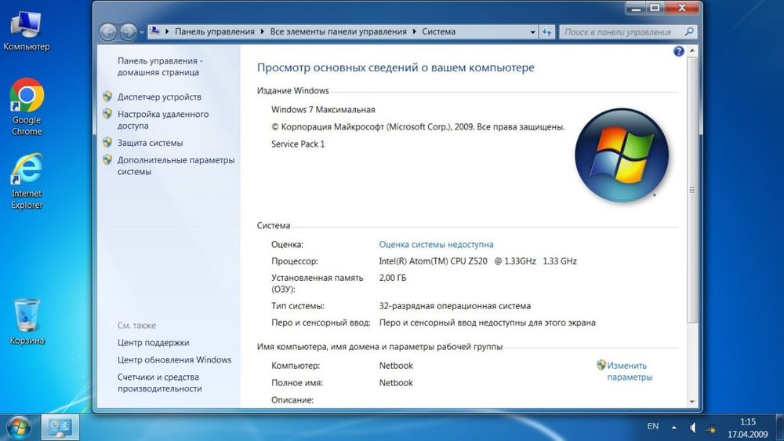
Task: Click the shield icon beside Защита системы
Action: point(107,143)
